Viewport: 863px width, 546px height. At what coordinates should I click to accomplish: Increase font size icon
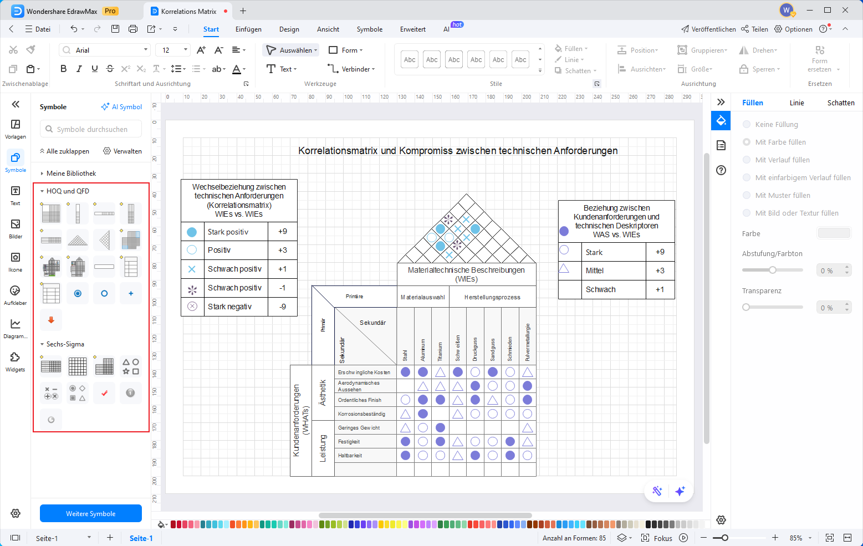point(201,50)
